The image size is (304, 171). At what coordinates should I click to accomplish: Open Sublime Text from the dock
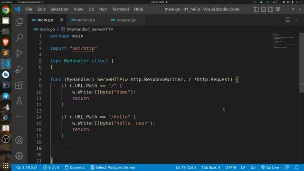click(x=6, y=53)
